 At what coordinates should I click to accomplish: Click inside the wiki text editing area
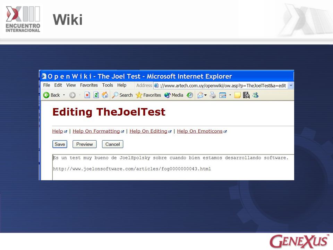[x=173, y=167]
